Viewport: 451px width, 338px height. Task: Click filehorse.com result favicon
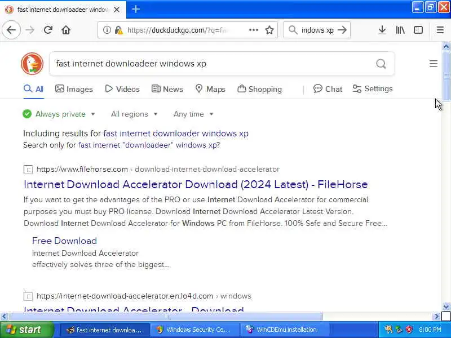(28, 170)
